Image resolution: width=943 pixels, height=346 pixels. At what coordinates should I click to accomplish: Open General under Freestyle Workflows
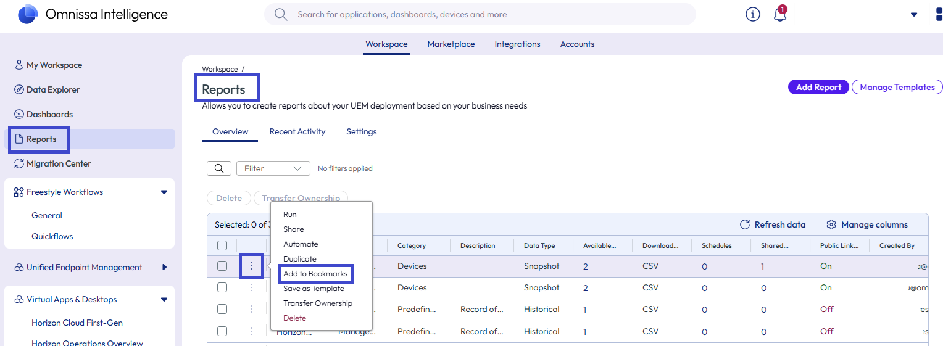[47, 215]
